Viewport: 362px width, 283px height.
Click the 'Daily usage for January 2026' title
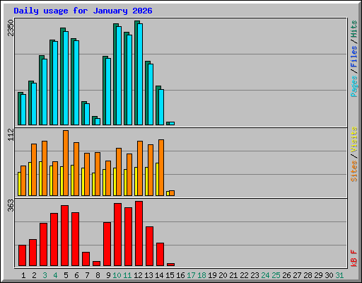(x=83, y=11)
